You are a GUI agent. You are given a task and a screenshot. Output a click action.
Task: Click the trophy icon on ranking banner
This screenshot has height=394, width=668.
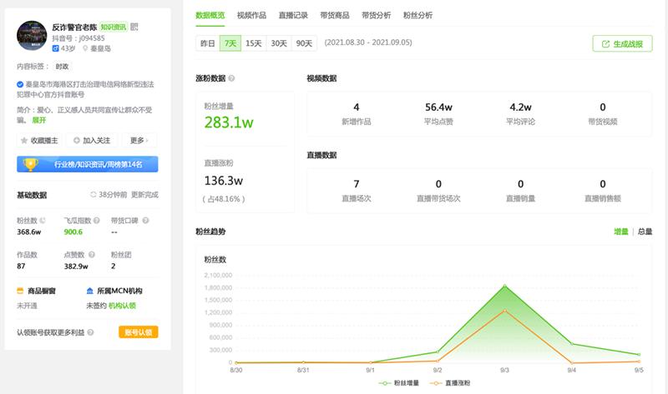31,165
